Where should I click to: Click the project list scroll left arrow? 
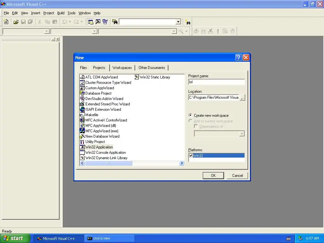tap(82, 163)
